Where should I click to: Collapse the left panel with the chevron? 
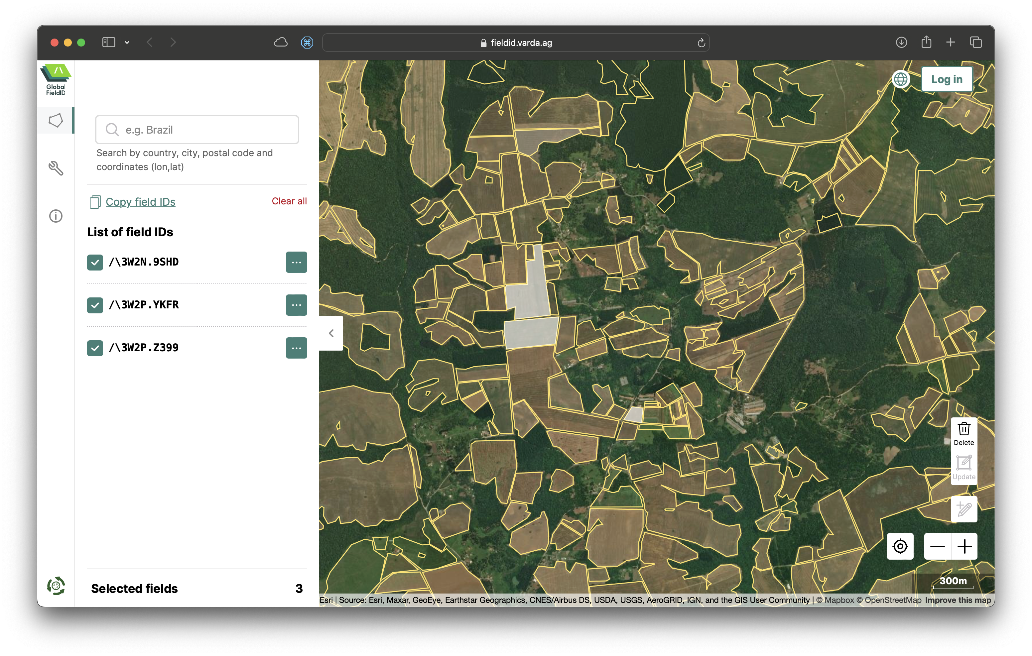[331, 333]
